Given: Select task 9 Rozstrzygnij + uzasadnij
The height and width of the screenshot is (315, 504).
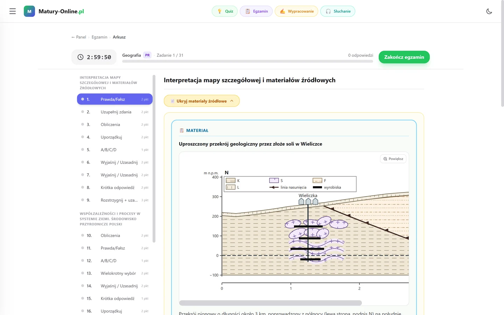Looking at the screenshot, I should pyautogui.click(x=115, y=200).
